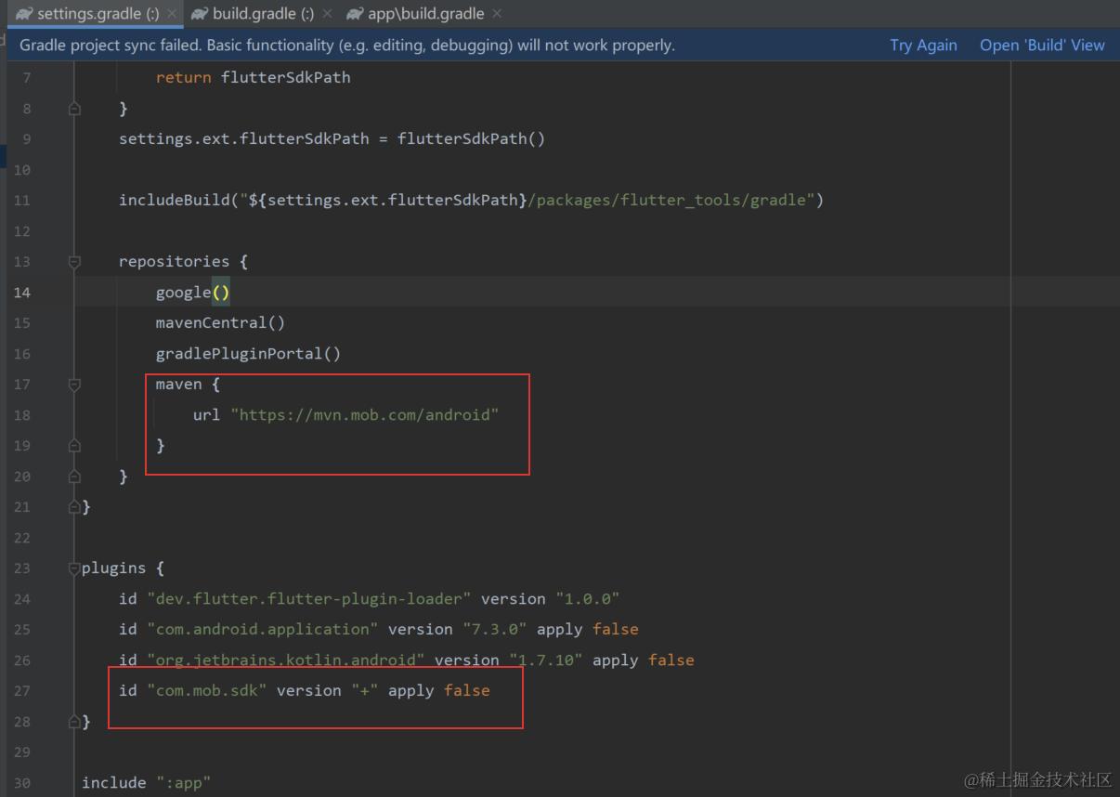Close the settings.gradle tab with its X icon
The height and width of the screenshot is (797, 1120).
[173, 13]
